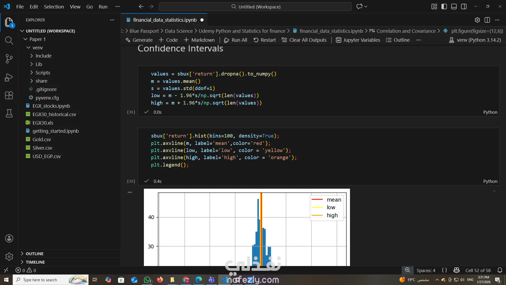Open notebook settings gear icon
Viewport: 506px width, 285px height.
tap(477, 20)
